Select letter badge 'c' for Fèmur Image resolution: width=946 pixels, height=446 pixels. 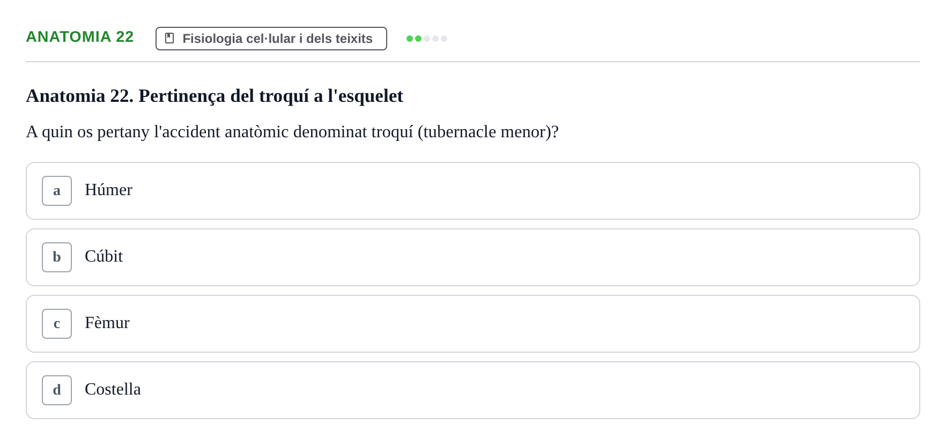(57, 324)
